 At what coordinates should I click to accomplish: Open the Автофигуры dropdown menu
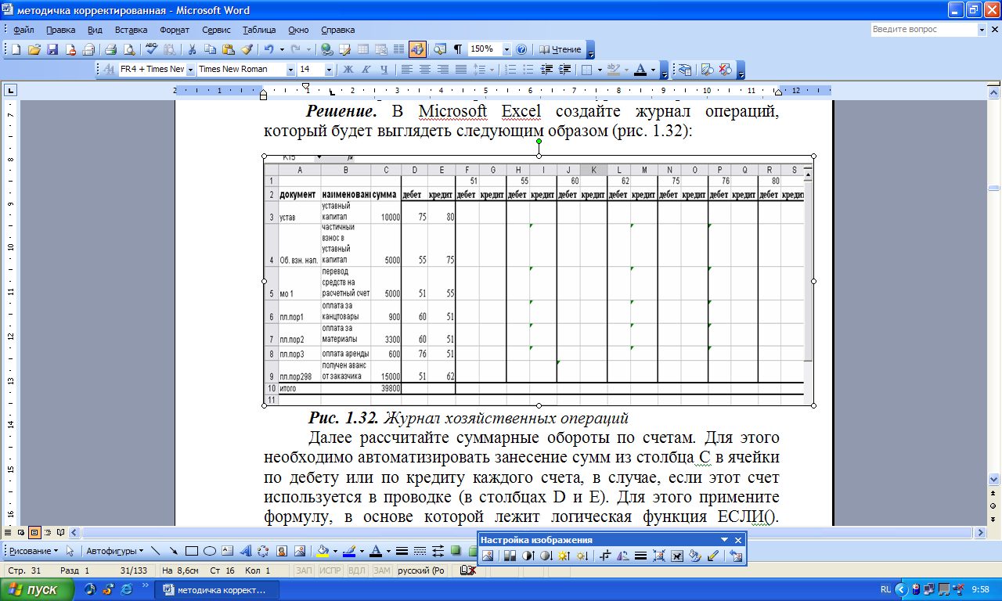[x=115, y=551]
